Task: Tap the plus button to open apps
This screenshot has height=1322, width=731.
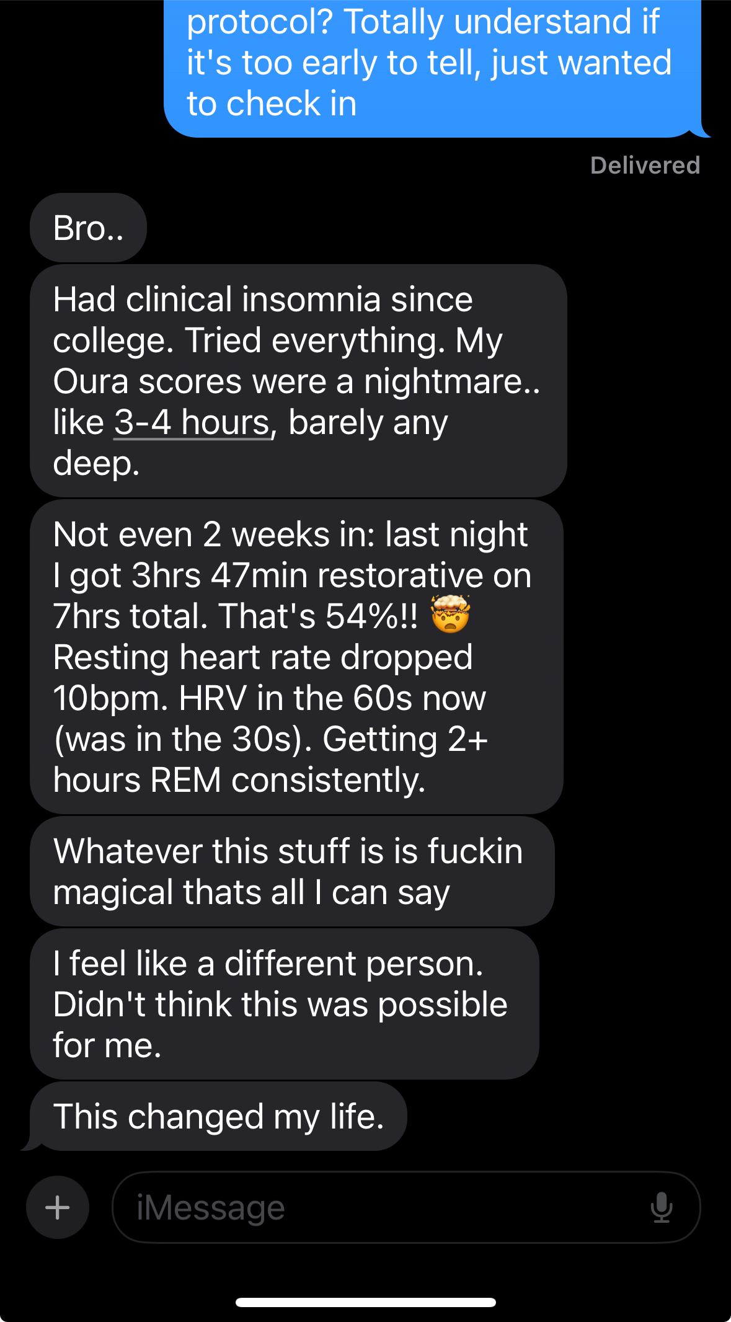Action: pos(58,1207)
